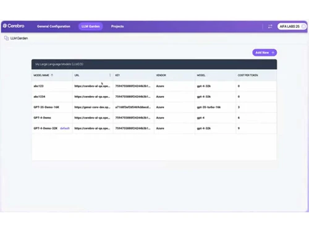Open the General Configuration tab

click(x=54, y=27)
